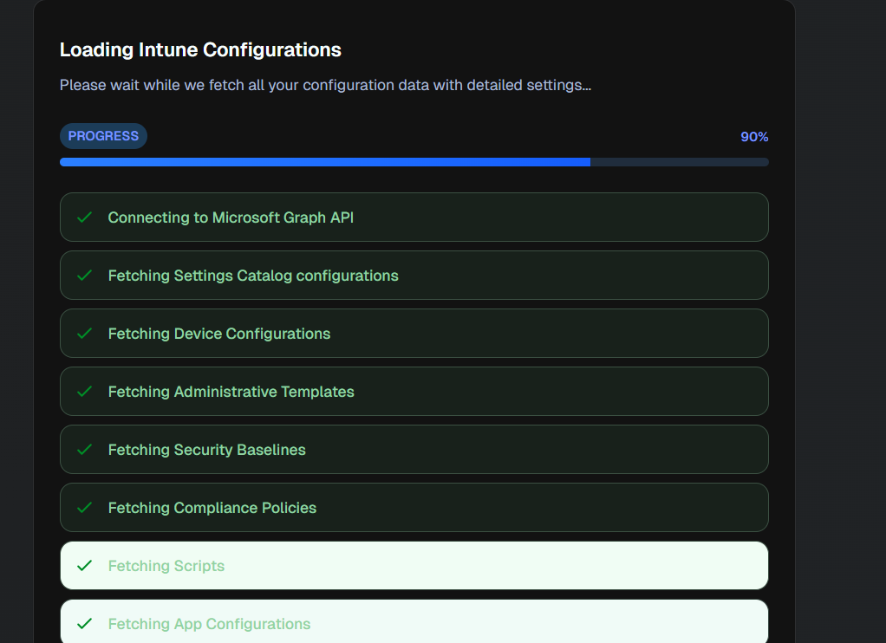Click the checkmark beside Connecting to Microsoft Graph API

coord(84,218)
